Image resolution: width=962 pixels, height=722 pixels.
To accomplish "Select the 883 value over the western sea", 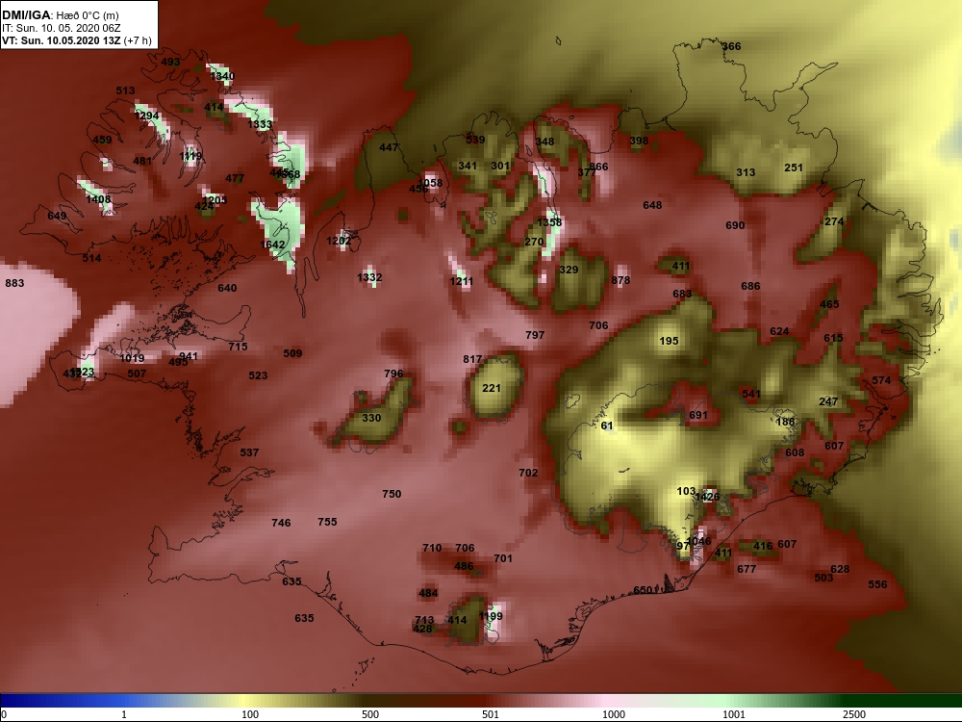I will [14, 283].
